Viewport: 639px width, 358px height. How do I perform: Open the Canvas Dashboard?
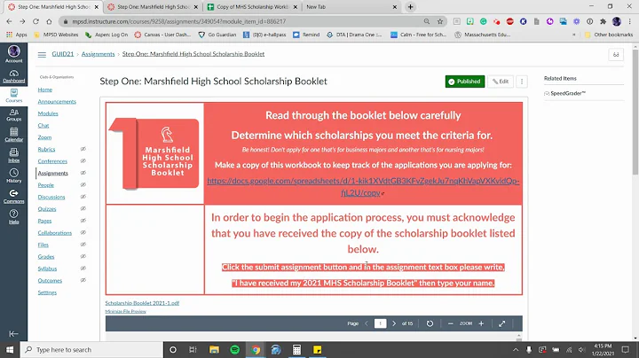click(14, 76)
